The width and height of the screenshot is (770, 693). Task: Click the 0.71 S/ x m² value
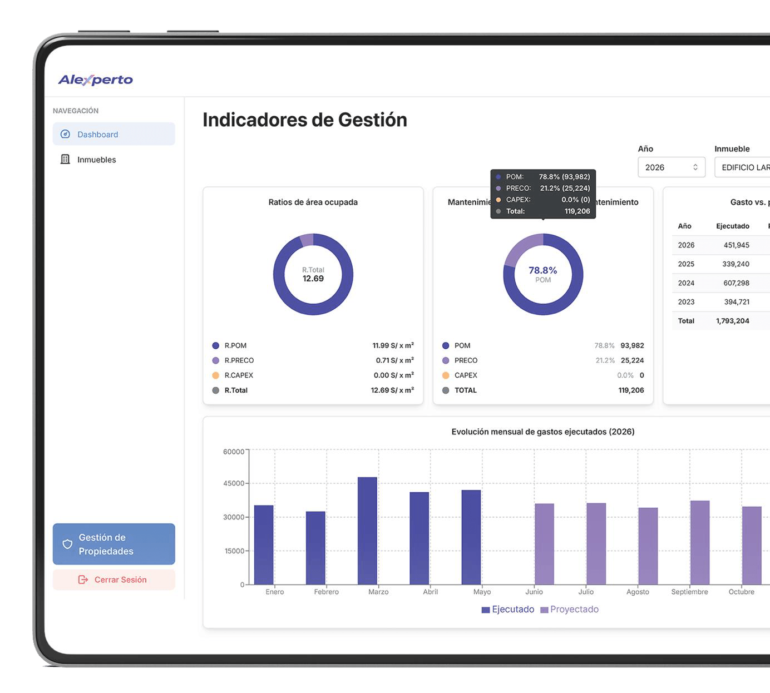tap(395, 360)
